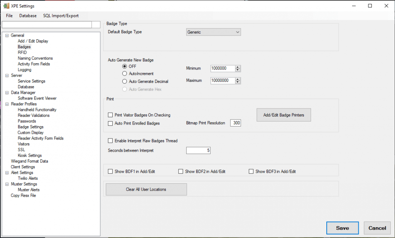Select Auto Generate Decimal radio option
Screen dimensions: 395x238
coord(125,81)
